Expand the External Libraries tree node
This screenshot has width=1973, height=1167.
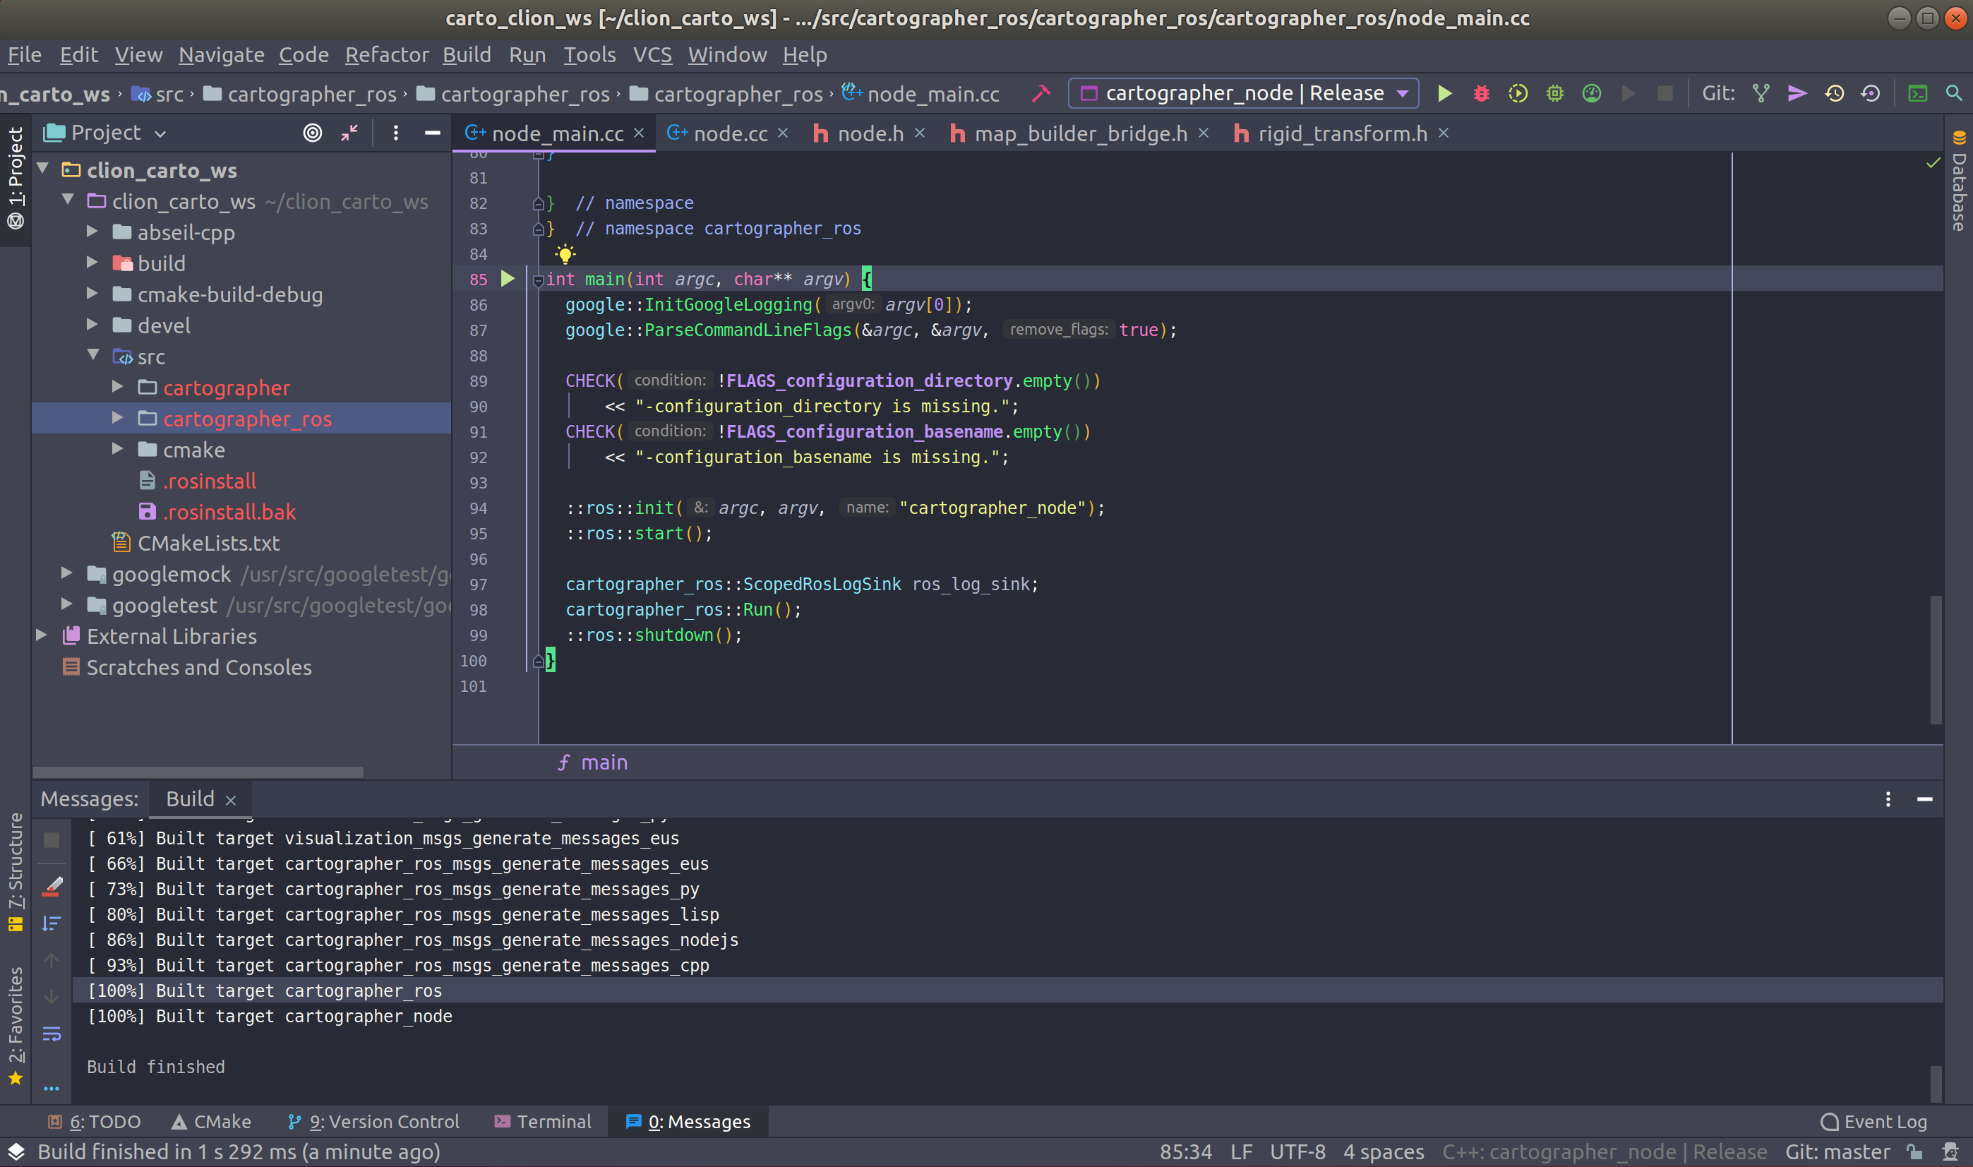pyautogui.click(x=42, y=635)
